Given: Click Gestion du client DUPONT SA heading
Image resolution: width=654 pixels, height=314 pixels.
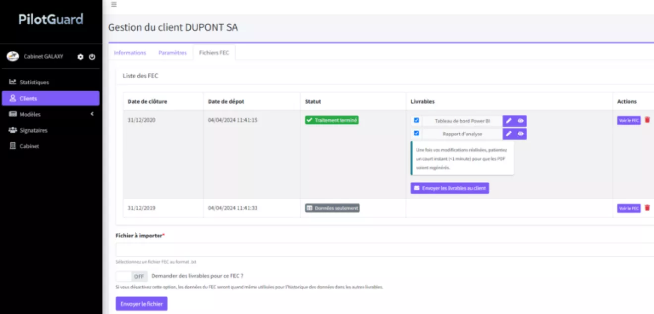Looking at the screenshot, I should pyautogui.click(x=173, y=28).
